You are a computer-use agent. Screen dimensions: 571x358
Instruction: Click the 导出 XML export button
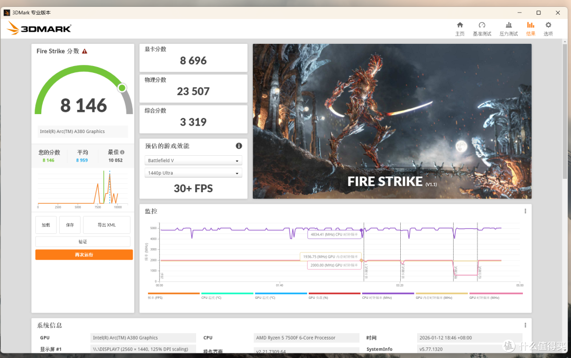click(107, 225)
